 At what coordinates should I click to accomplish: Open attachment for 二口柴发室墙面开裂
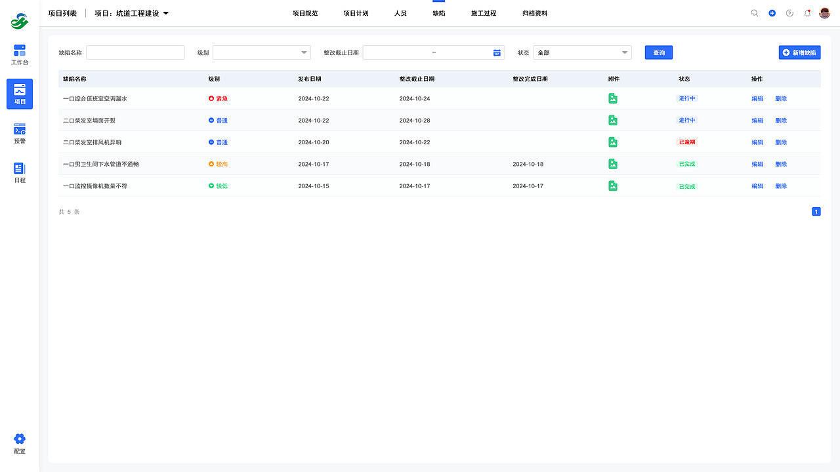click(x=612, y=120)
